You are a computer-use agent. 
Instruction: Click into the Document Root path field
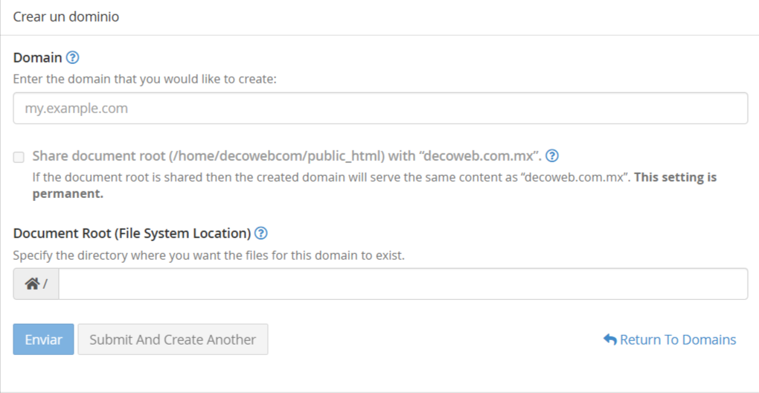pos(403,284)
